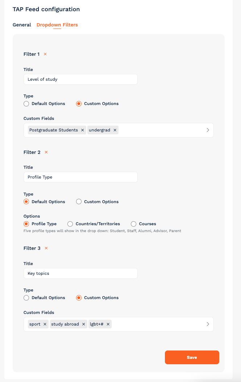The width and height of the screenshot is (241, 382).
Task: Remove Filter 3 via orange X icon
Action: 46,248
